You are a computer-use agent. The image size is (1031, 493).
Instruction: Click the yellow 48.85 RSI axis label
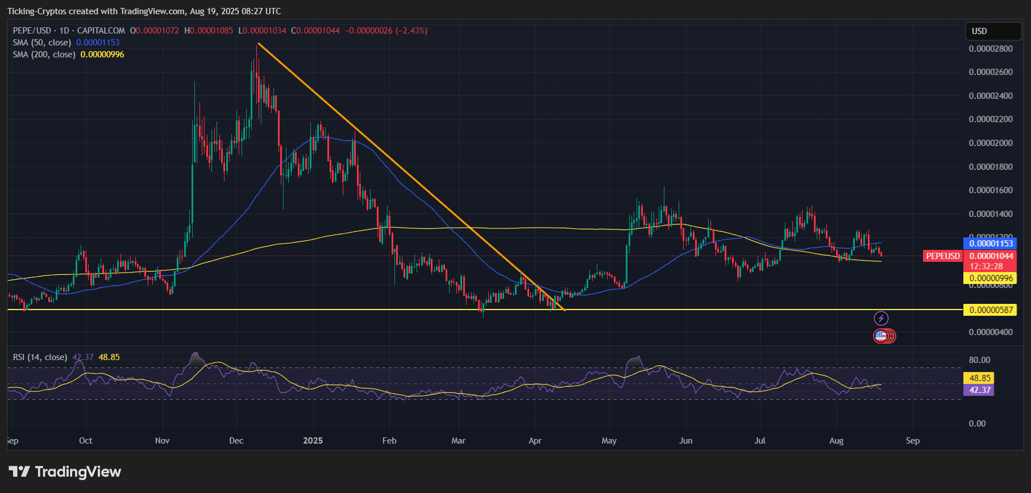979,378
